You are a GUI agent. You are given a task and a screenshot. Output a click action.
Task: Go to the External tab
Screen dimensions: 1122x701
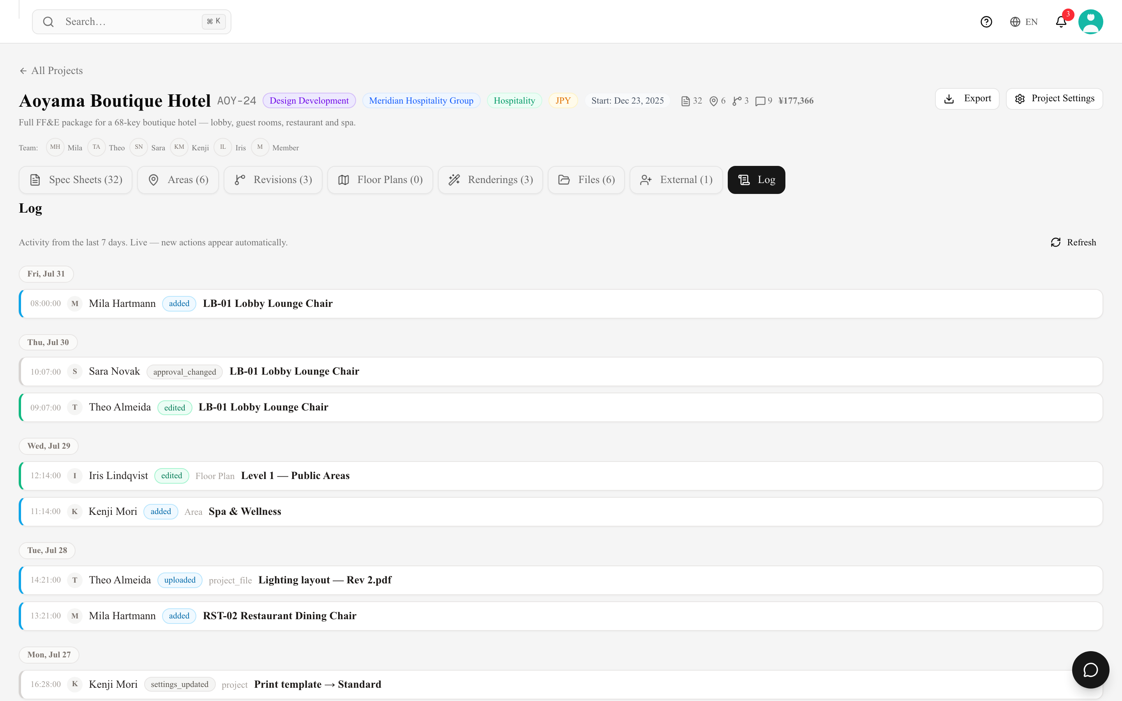coord(676,180)
